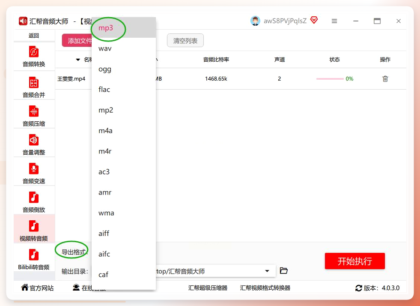Choose aifc format from the list
Viewport: 420px width, 306px height.
[x=123, y=254]
